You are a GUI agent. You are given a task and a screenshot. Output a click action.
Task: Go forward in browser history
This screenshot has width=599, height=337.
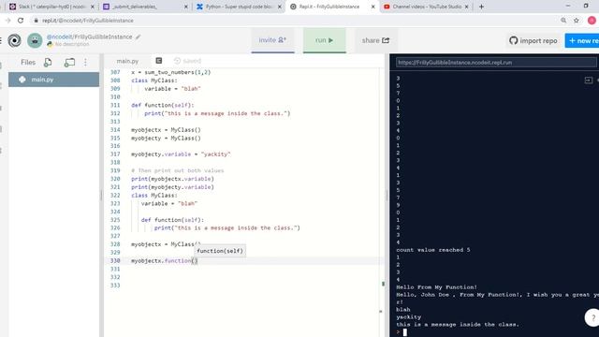(8, 21)
